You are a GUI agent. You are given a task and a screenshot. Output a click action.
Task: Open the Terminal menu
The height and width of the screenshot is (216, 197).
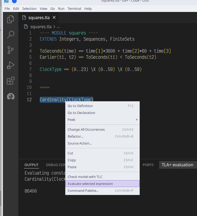[74, 9]
